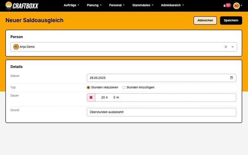Open the AD user avatar menu
The width and height of the screenshot is (248, 155).
coord(237,6)
